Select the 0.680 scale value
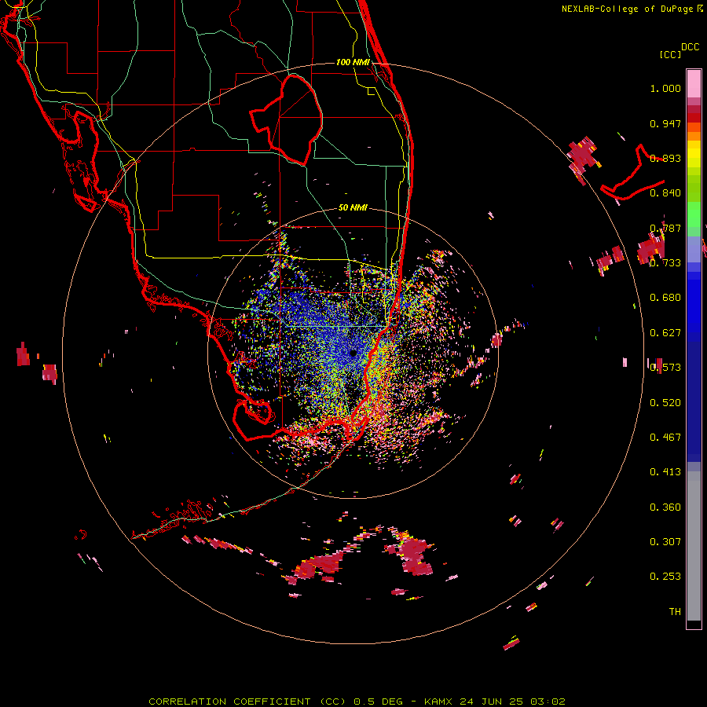Image resolution: width=707 pixels, height=707 pixels. point(665,298)
